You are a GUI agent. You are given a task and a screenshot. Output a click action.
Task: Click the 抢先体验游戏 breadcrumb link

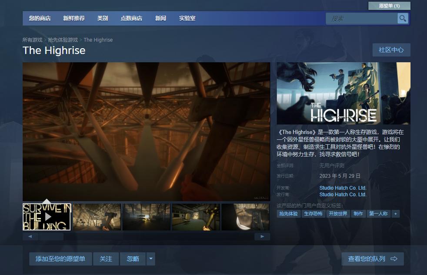click(x=63, y=40)
